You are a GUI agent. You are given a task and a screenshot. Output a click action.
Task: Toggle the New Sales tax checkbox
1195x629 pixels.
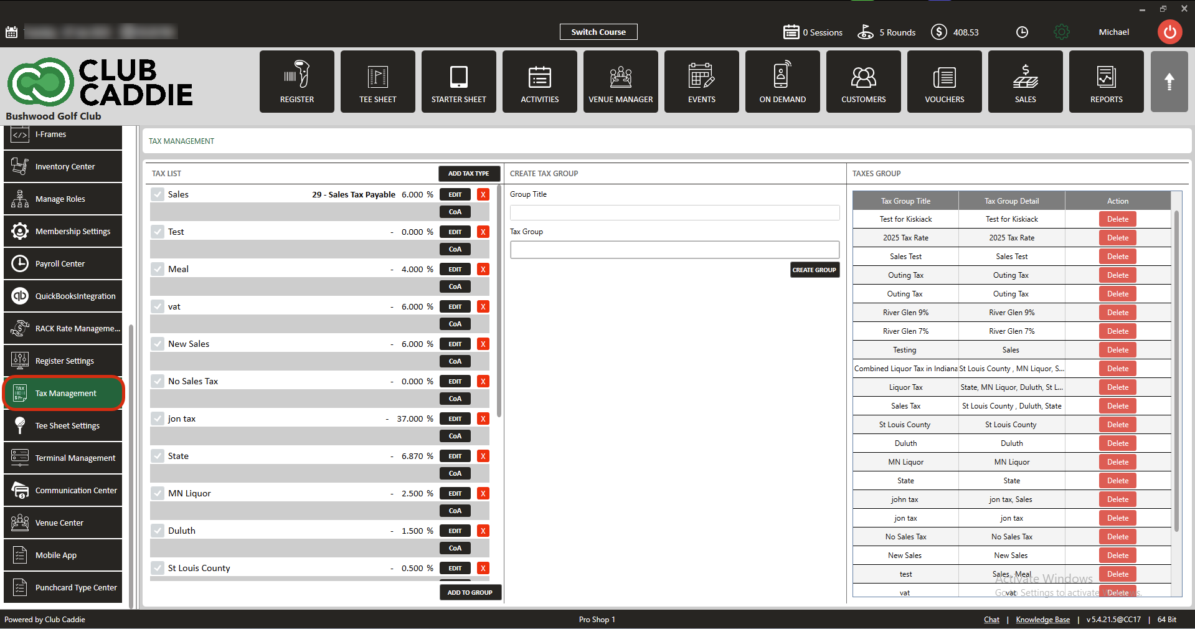click(x=158, y=344)
